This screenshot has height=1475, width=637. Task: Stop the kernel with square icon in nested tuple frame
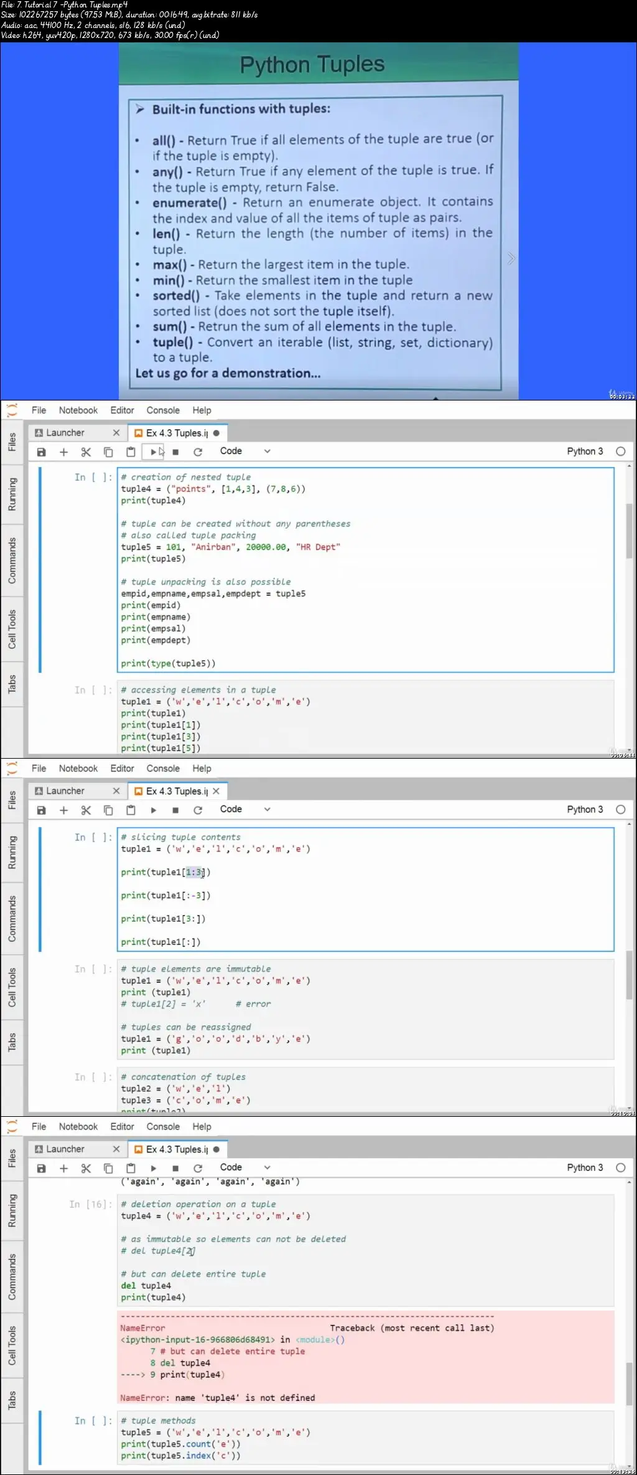pos(175,452)
